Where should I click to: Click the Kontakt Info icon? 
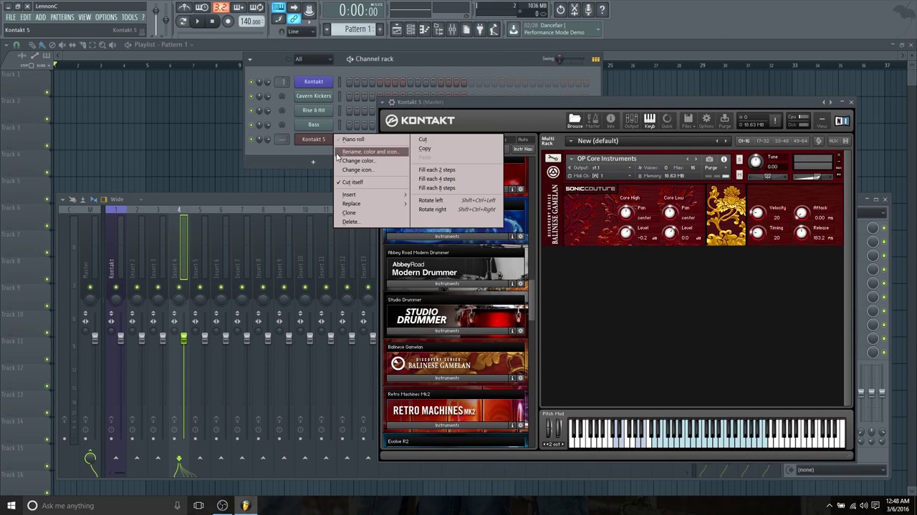click(x=610, y=121)
